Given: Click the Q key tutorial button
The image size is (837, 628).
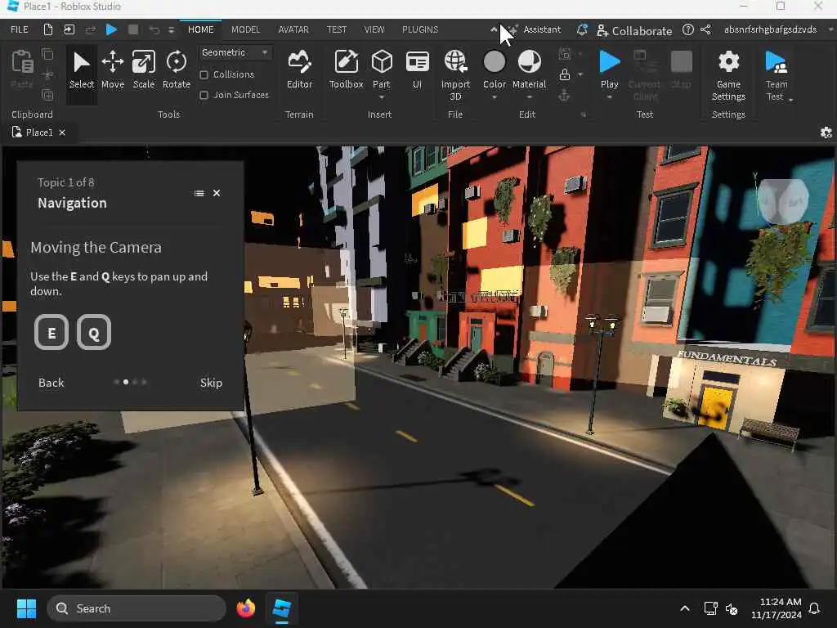Looking at the screenshot, I should (x=94, y=333).
